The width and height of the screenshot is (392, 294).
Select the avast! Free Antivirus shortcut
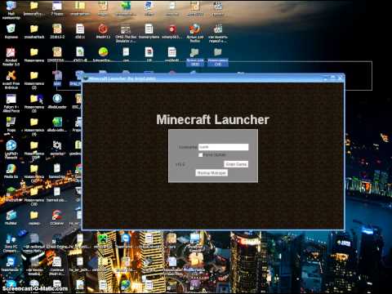pyautogui.click(x=11, y=79)
